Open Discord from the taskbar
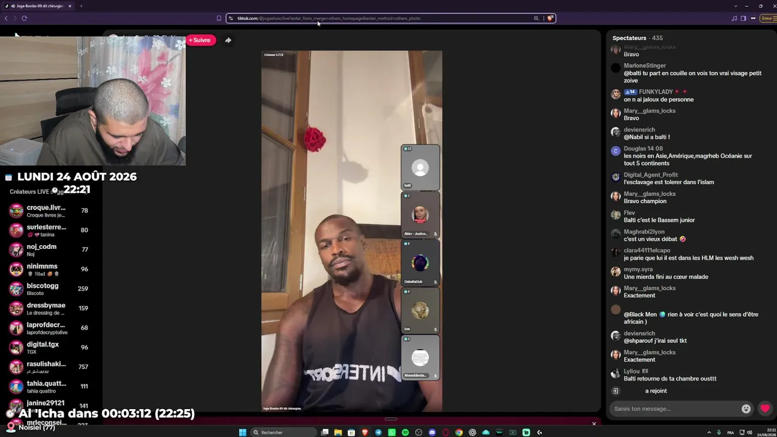Screen dimensions: 777x437 click(x=432, y=432)
